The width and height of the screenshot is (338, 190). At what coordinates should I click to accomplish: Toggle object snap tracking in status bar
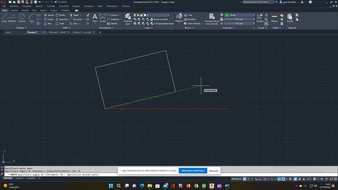pos(279,179)
